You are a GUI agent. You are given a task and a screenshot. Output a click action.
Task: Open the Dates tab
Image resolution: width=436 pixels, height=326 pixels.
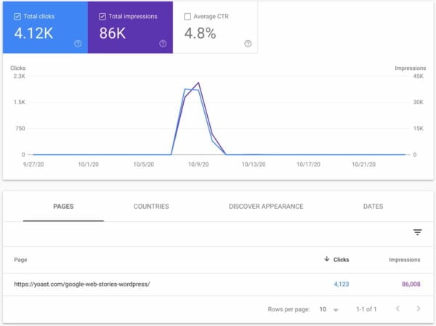tap(373, 207)
